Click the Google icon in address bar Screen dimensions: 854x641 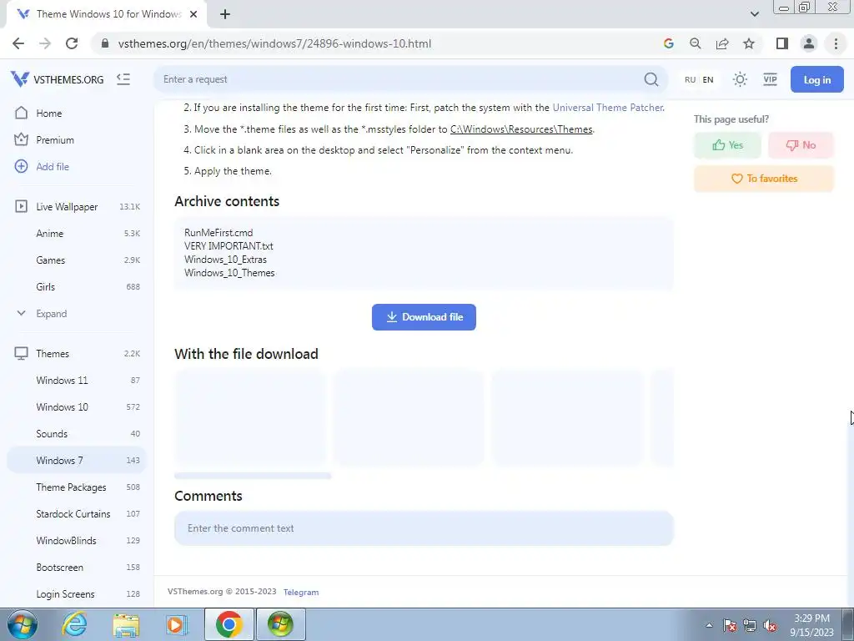click(669, 43)
